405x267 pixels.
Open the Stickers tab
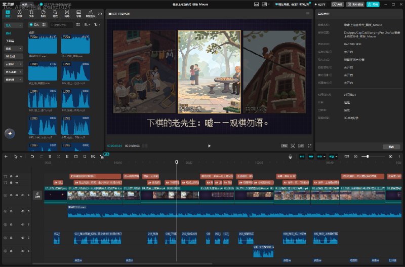(43, 14)
